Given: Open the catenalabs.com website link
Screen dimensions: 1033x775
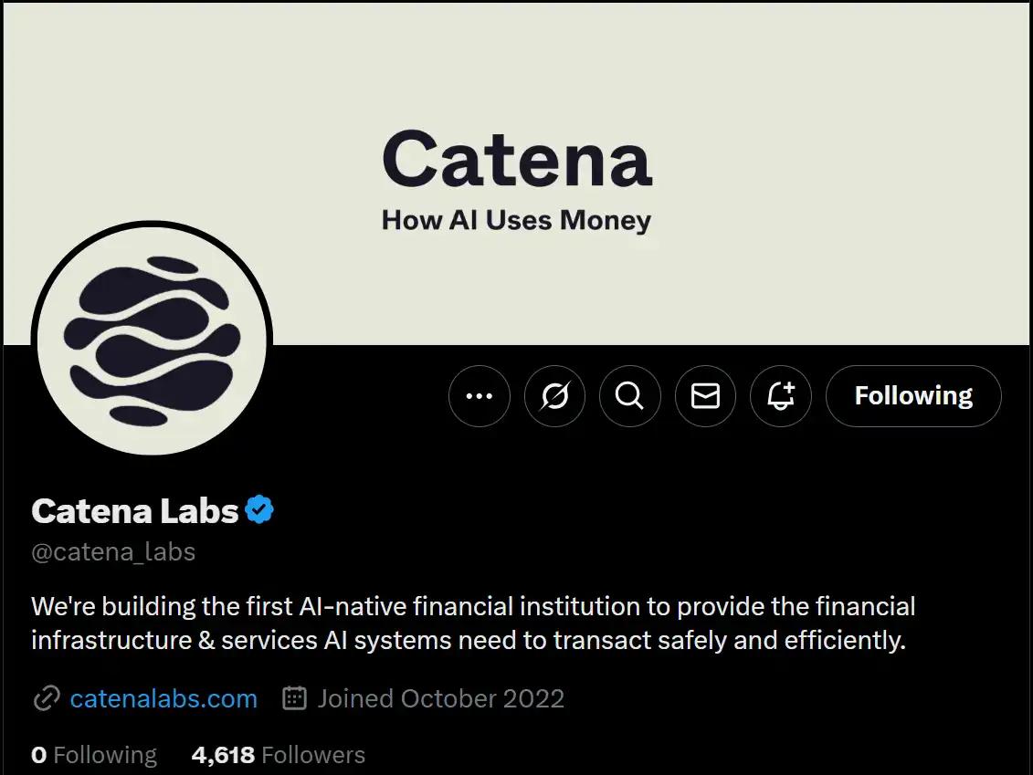Looking at the screenshot, I should tap(163, 698).
